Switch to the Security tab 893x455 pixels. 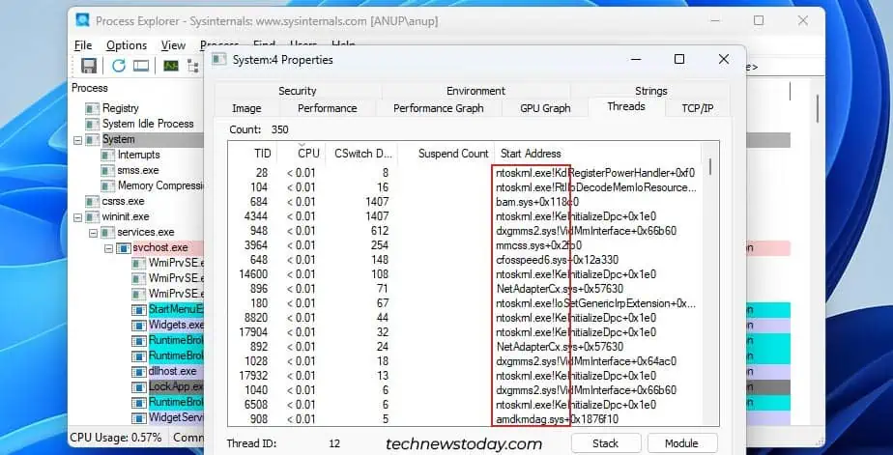pos(298,91)
